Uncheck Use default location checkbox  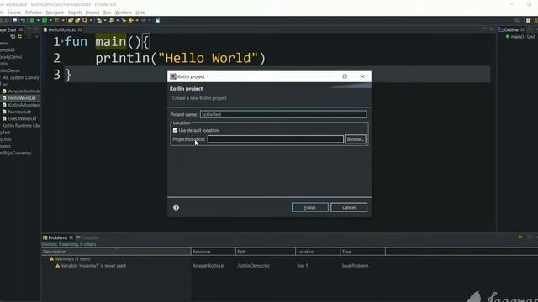tap(176, 130)
